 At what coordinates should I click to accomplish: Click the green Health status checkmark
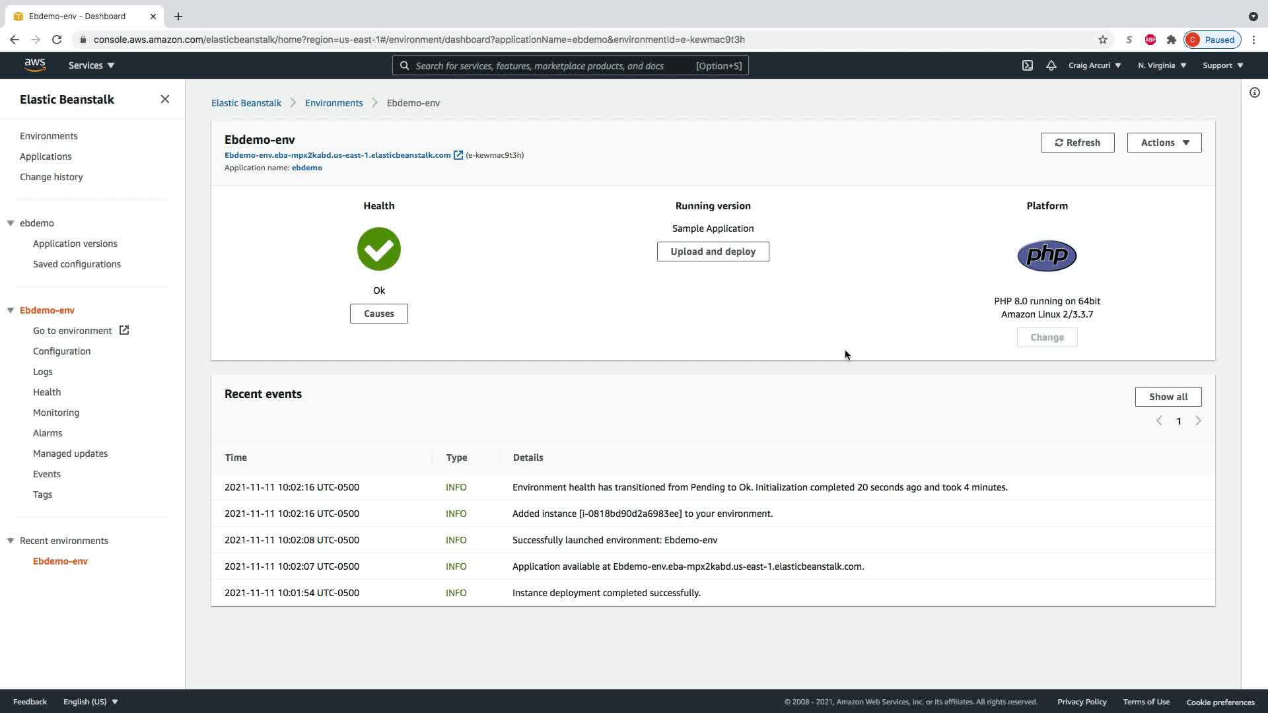click(x=379, y=249)
